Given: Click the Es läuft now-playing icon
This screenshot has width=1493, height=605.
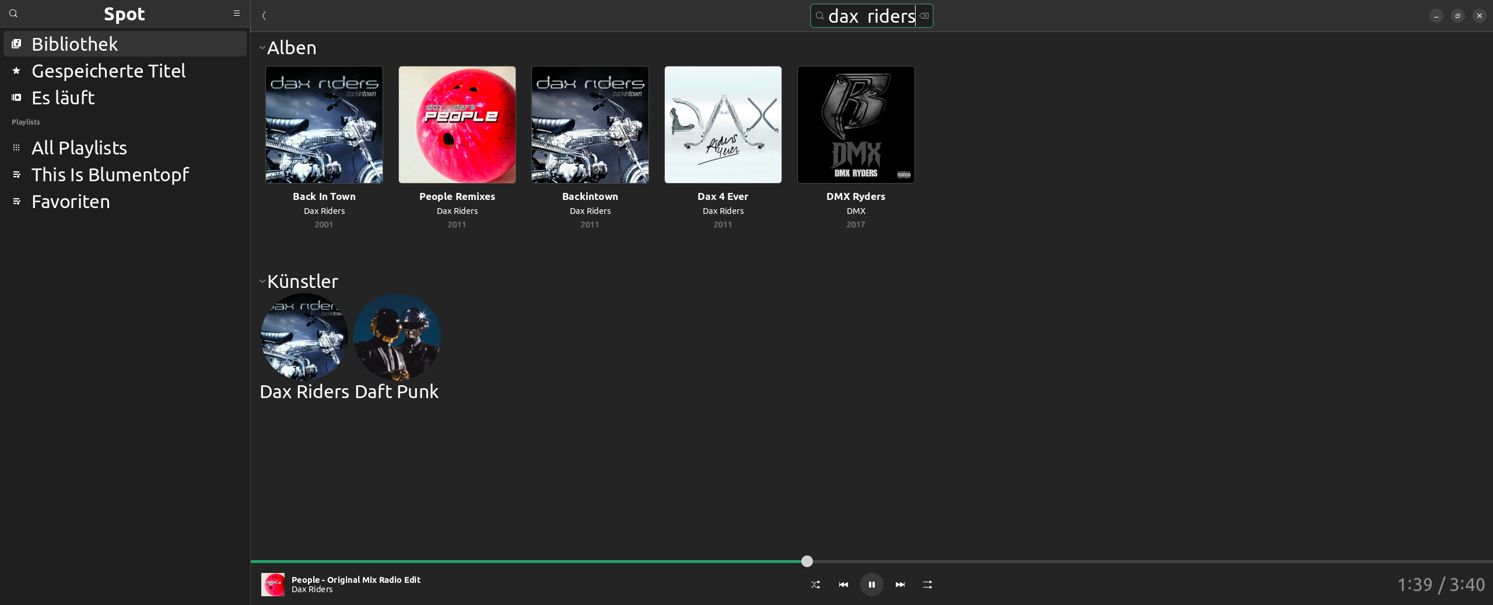Looking at the screenshot, I should point(16,97).
